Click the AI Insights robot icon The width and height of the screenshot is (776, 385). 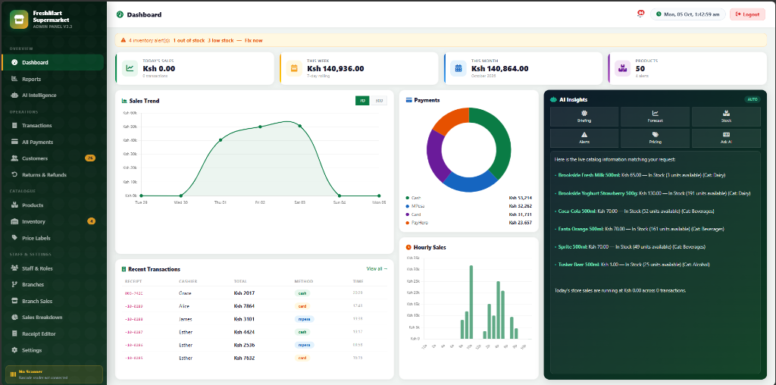tap(554, 99)
